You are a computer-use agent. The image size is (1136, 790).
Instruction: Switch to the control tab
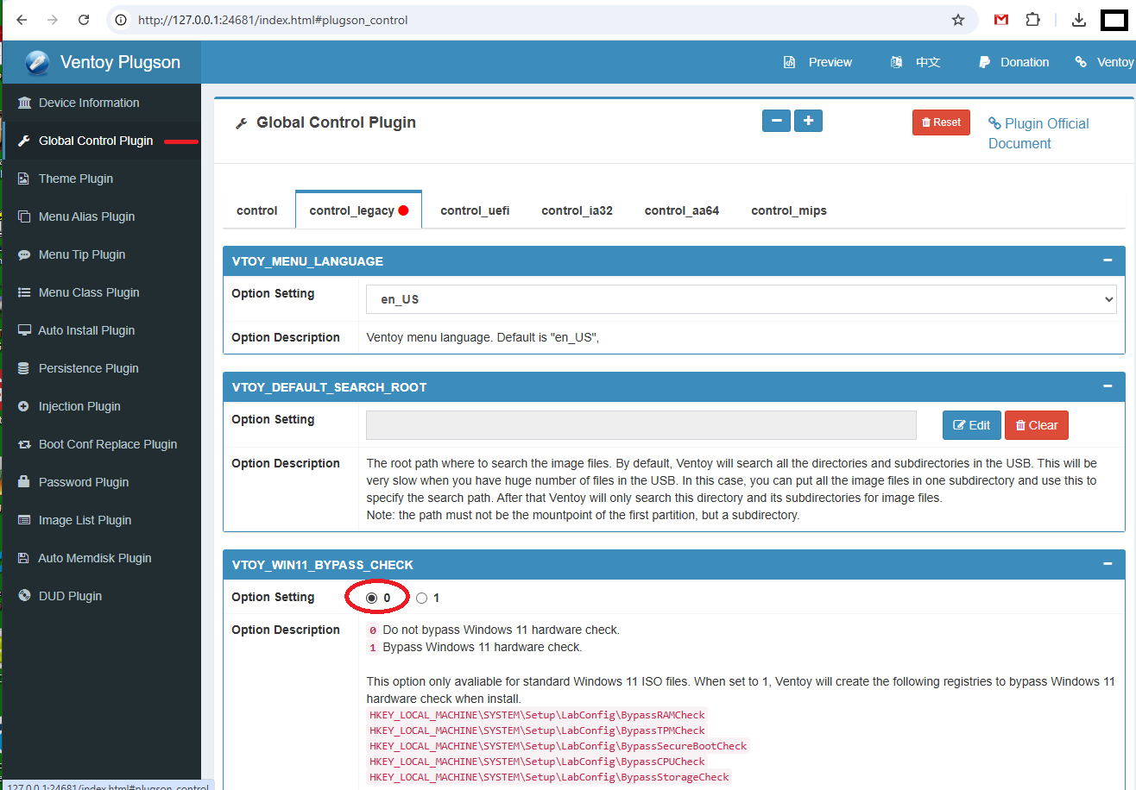257,210
